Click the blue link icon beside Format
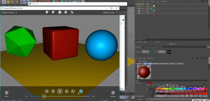The height and width of the screenshot is (101, 210). (152, 52)
